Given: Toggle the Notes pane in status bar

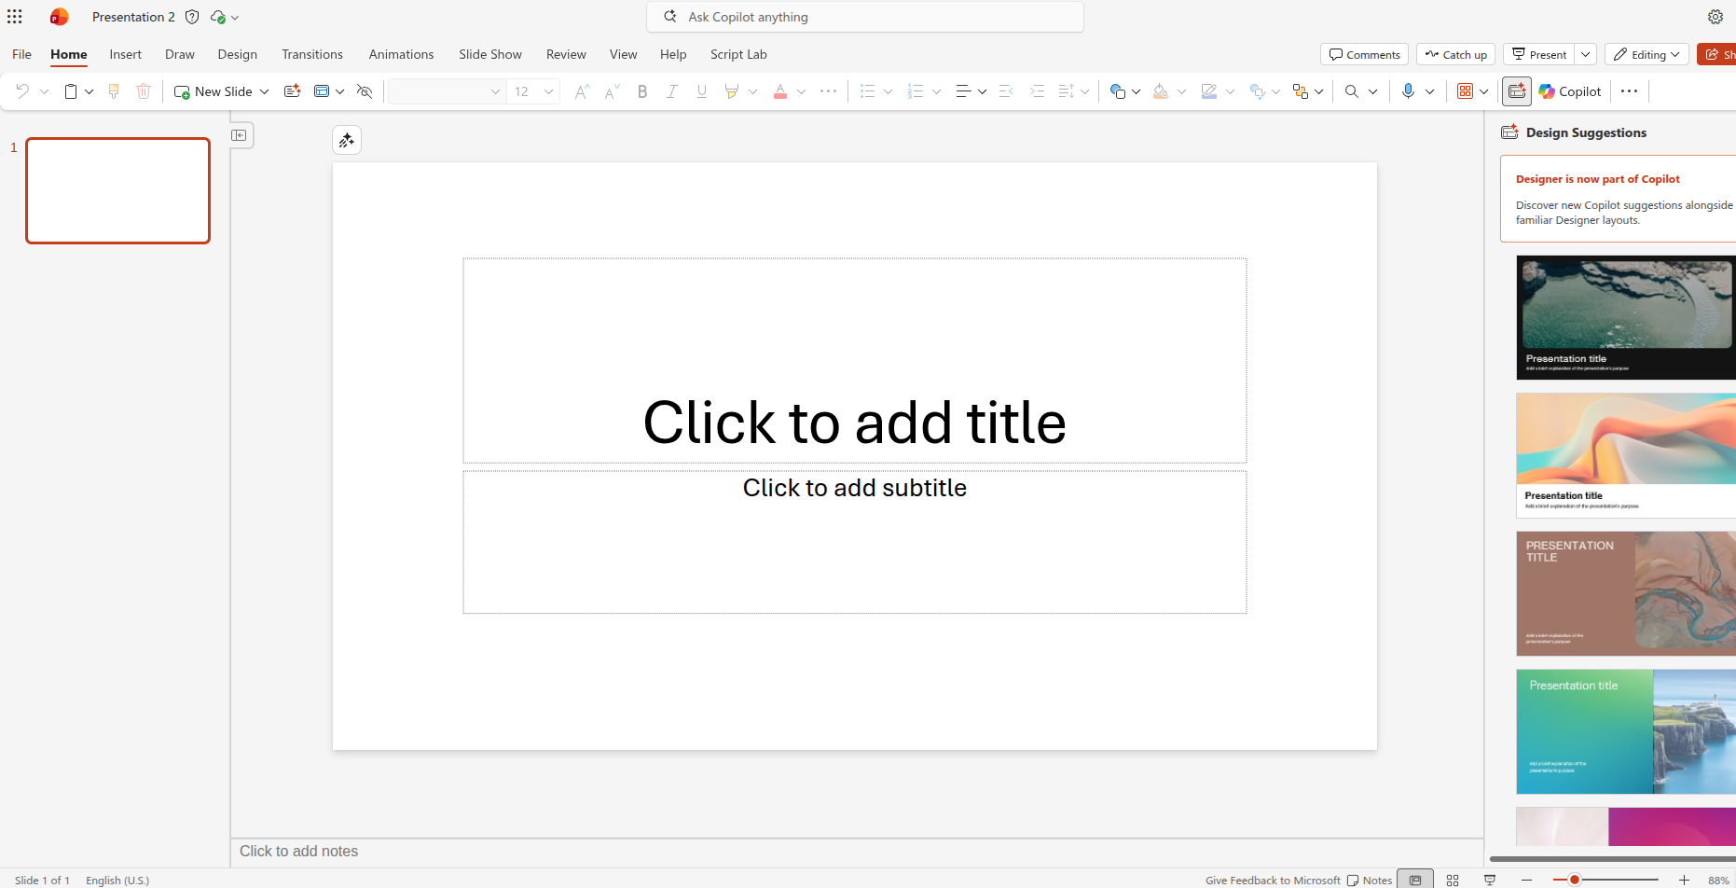Looking at the screenshot, I should click(x=1369, y=880).
